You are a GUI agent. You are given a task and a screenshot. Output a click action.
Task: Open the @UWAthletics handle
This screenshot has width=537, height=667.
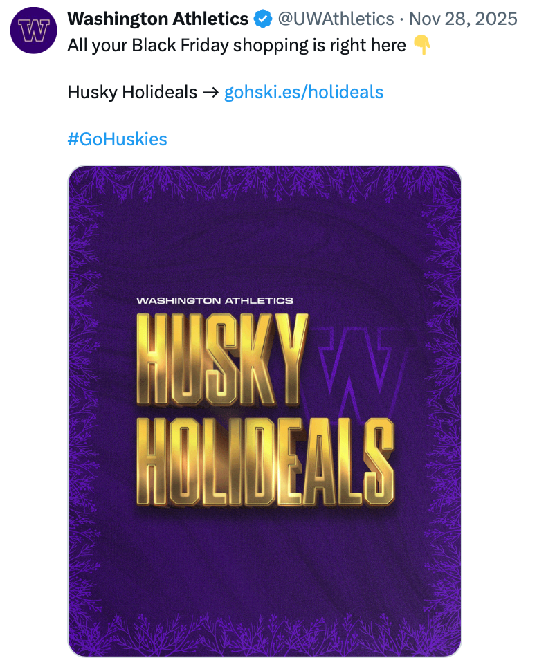[x=336, y=19]
